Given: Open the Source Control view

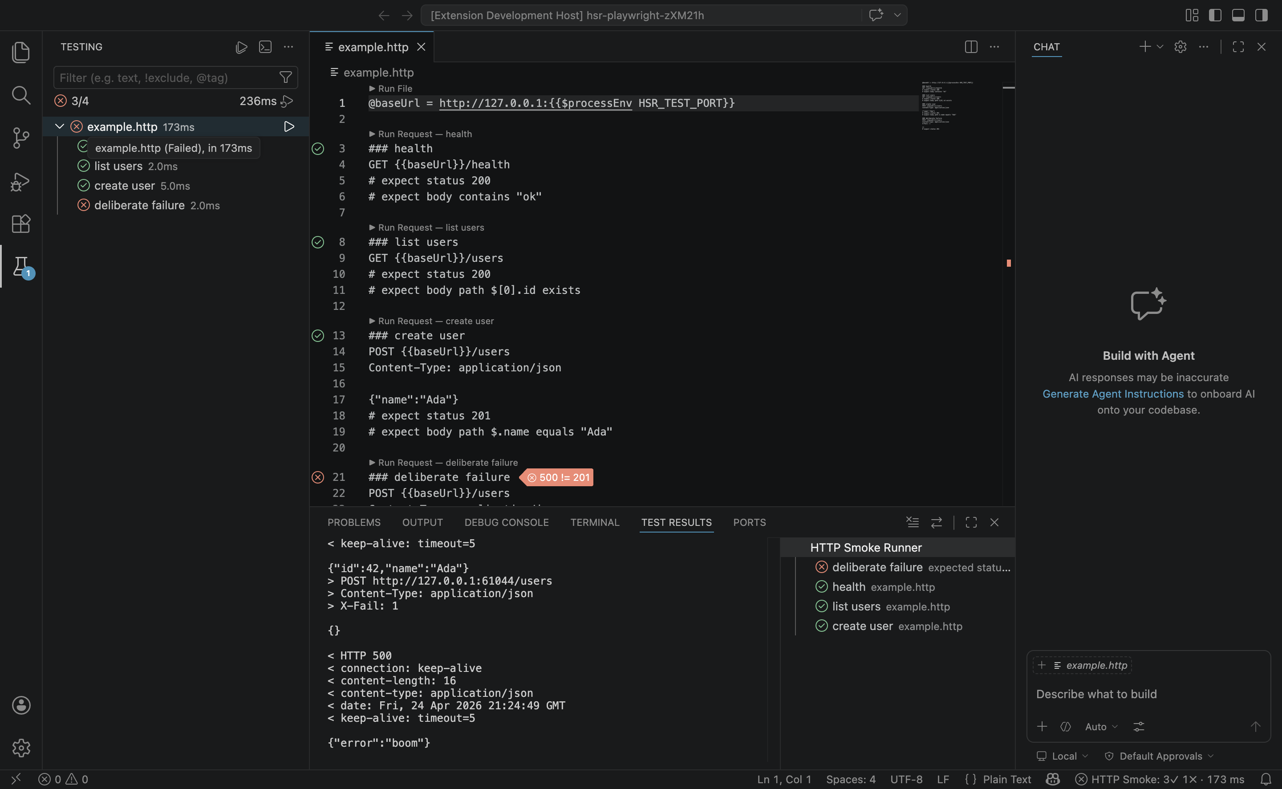Looking at the screenshot, I should click(x=21, y=138).
